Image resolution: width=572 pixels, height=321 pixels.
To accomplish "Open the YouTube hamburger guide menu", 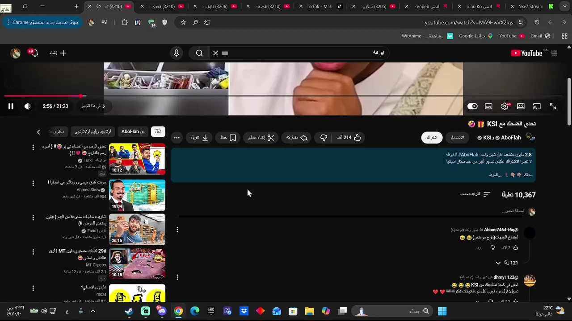I will (x=554, y=53).
